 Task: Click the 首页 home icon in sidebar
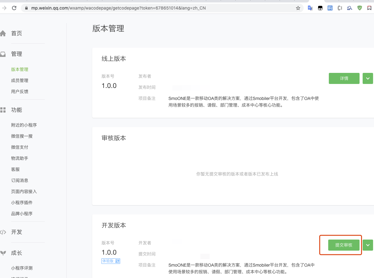tap(3, 34)
